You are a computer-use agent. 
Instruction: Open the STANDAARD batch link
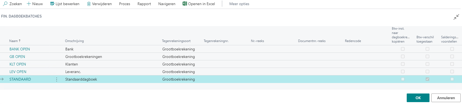(20, 79)
